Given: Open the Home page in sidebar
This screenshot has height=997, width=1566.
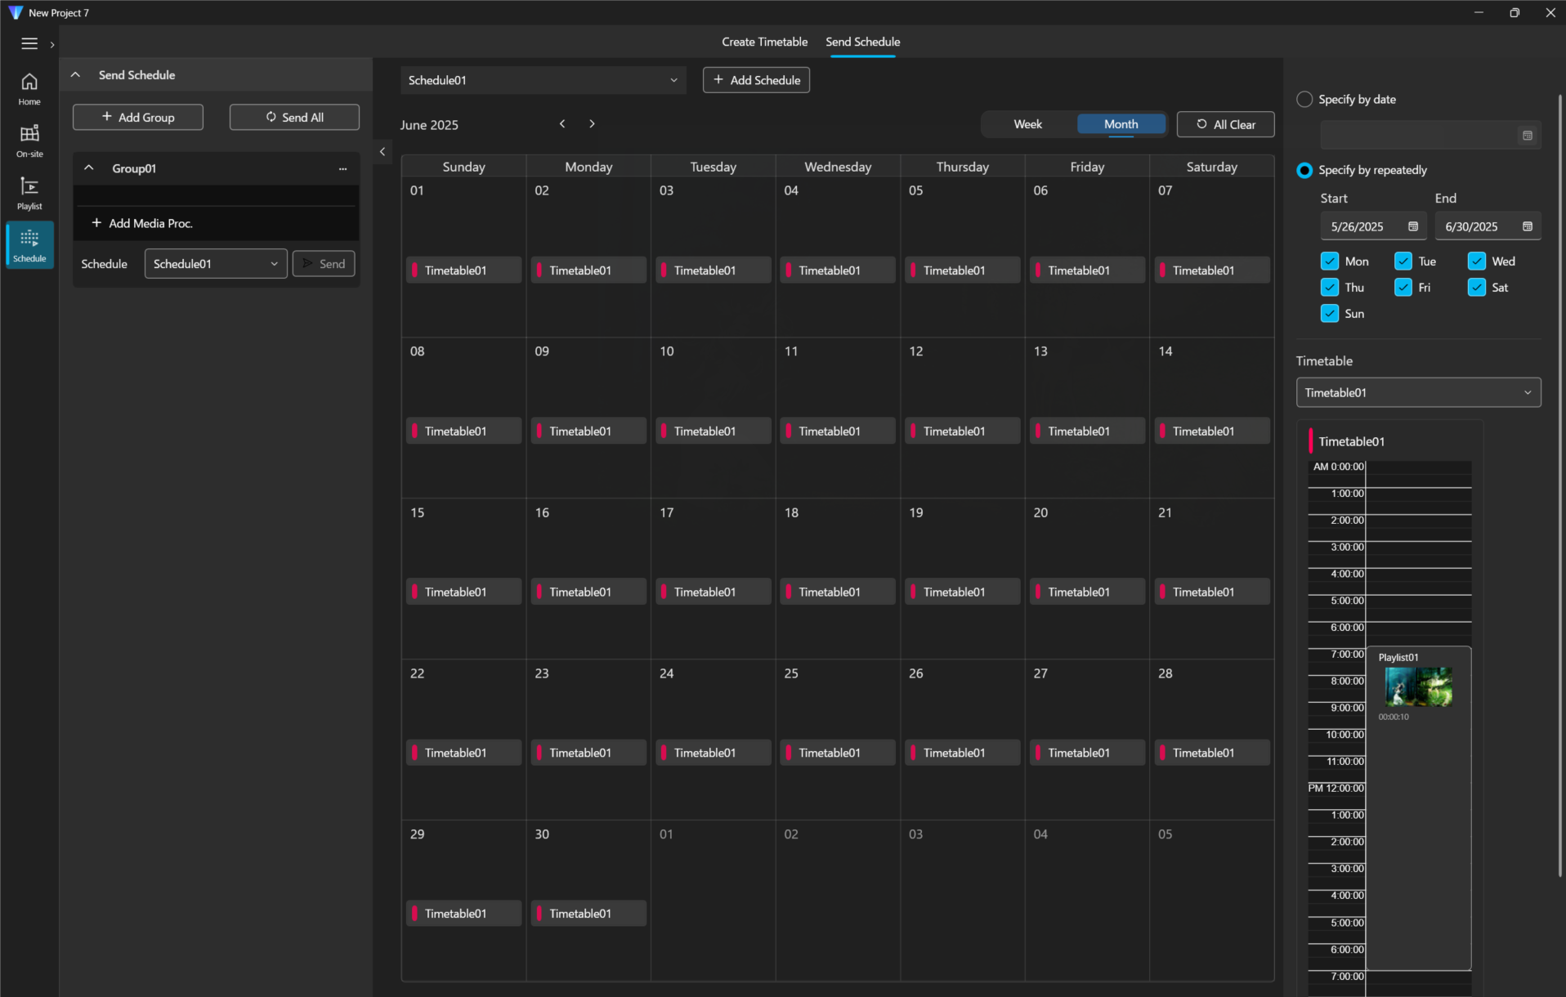Looking at the screenshot, I should pyautogui.click(x=29, y=88).
